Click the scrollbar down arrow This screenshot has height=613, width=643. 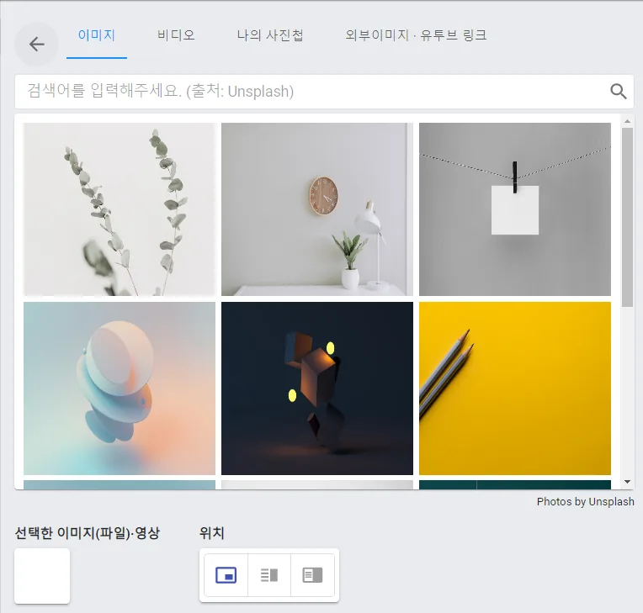(x=627, y=482)
